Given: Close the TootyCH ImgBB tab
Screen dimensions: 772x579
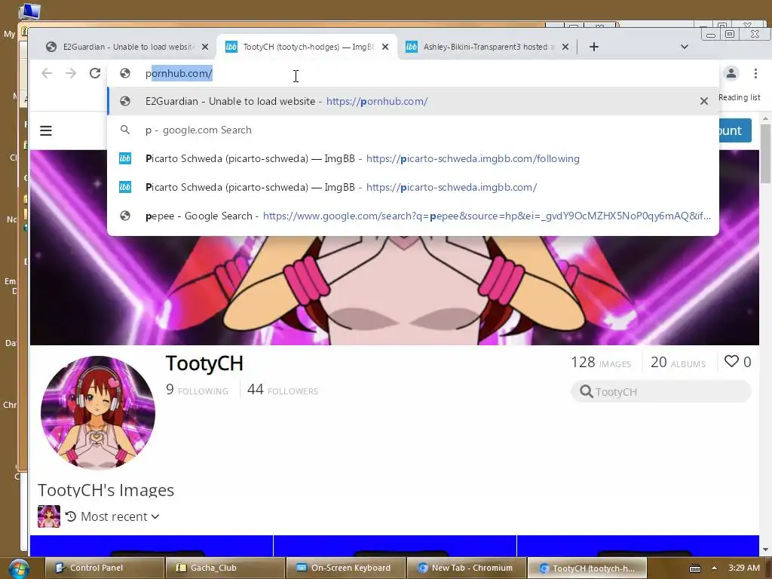Looking at the screenshot, I should click(385, 47).
